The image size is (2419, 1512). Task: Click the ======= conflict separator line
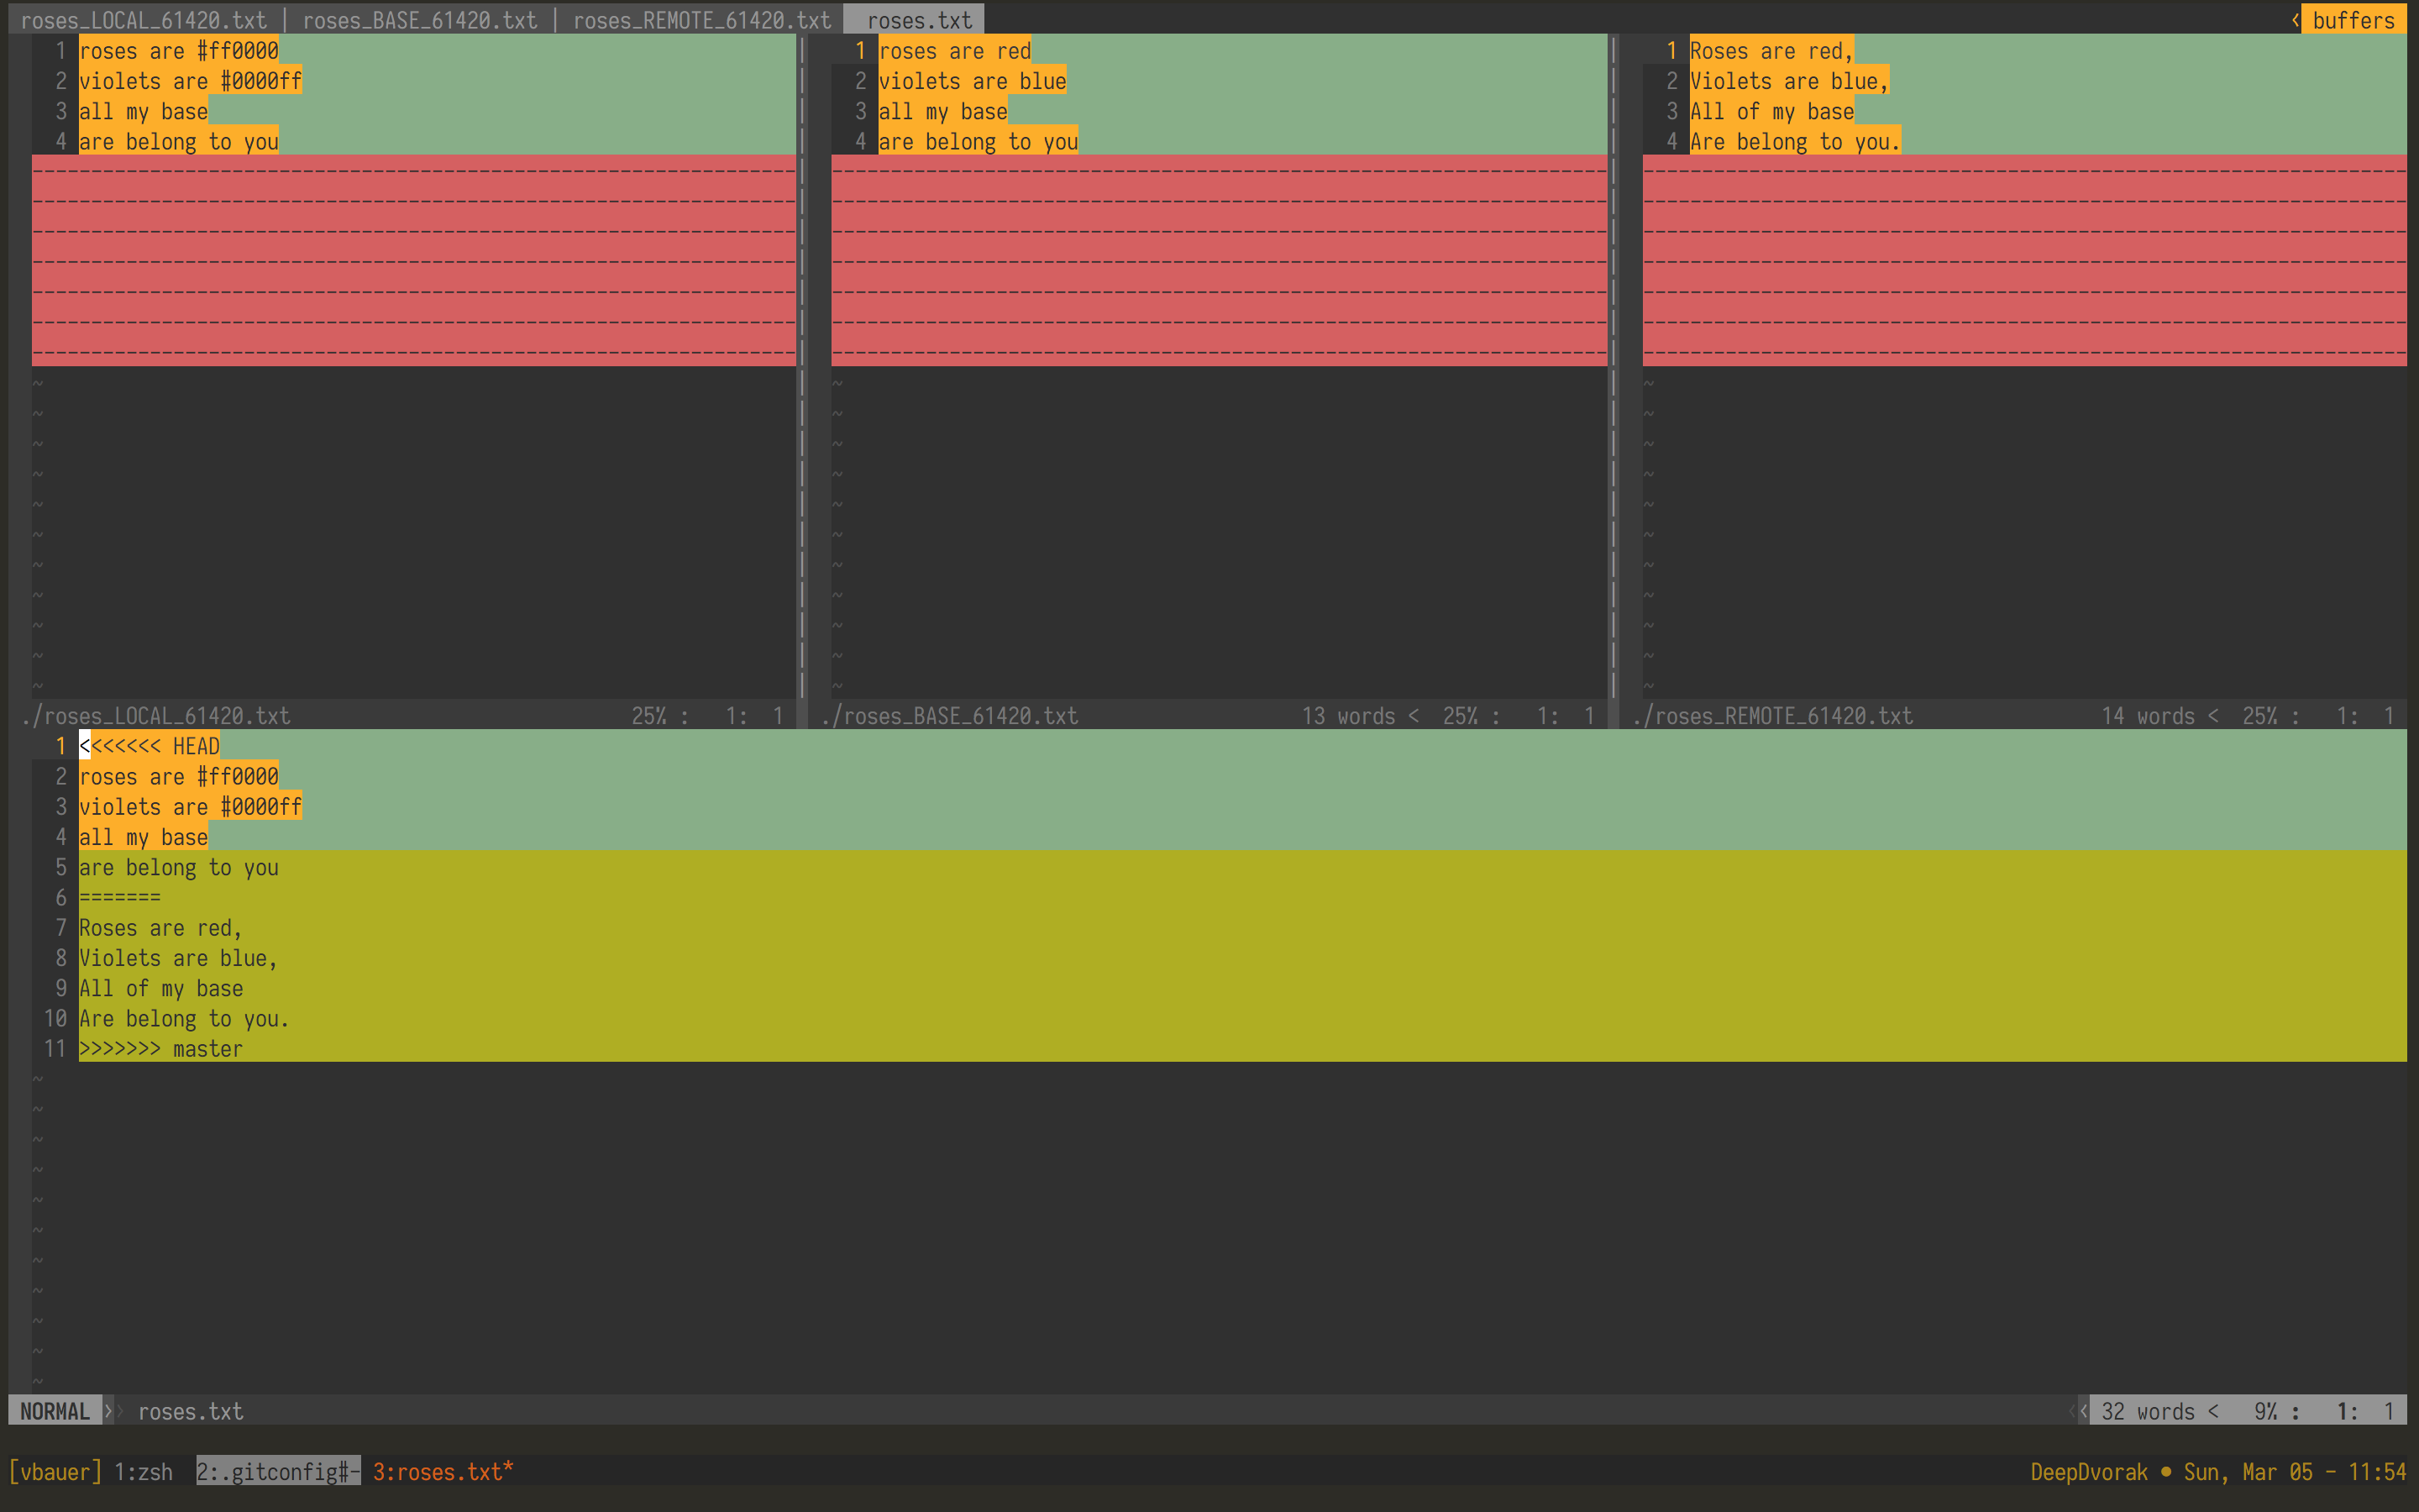click(120, 898)
